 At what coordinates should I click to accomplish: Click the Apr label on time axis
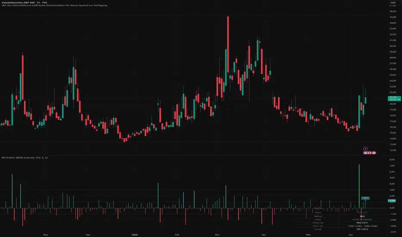(264, 235)
